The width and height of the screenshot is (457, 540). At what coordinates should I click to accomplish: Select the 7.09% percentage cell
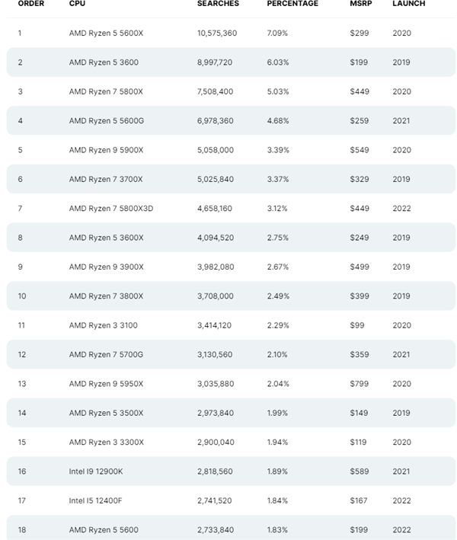278,34
